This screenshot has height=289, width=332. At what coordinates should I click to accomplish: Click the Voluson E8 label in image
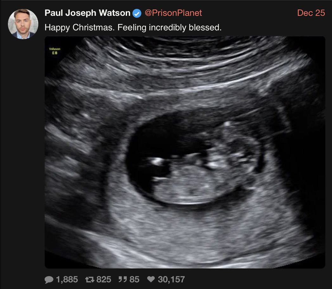click(x=54, y=51)
